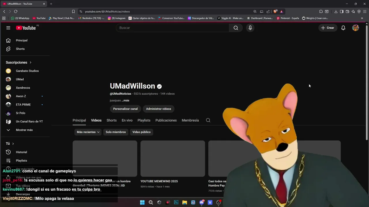Expand the Tú section
This screenshot has width=369, height=207.
(x=10, y=143)
